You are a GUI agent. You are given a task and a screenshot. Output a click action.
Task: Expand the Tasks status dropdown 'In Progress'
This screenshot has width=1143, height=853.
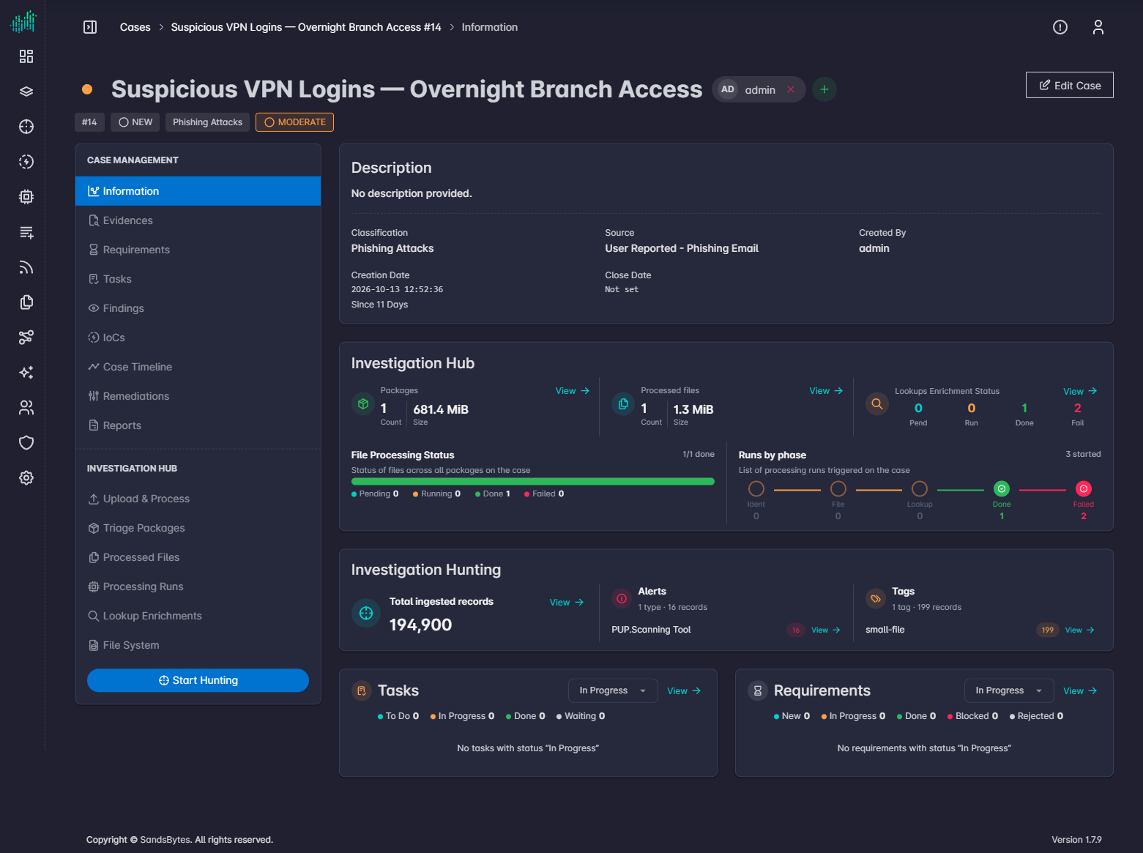pos(613,690)
